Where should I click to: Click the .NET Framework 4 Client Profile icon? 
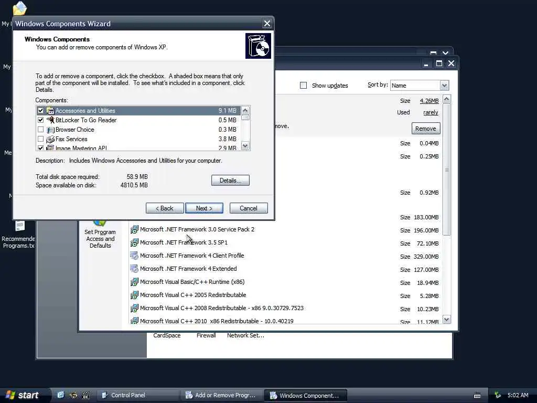(134, 256)
